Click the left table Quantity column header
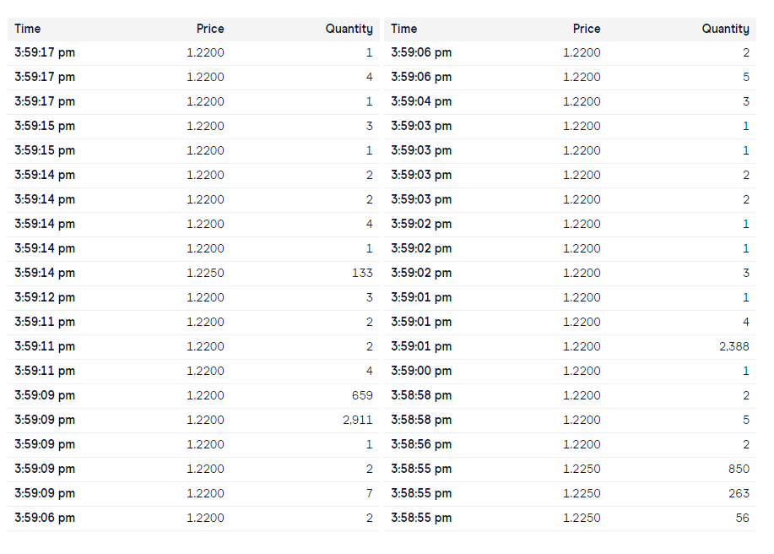 pyautogui.click(x=349, y=29)
